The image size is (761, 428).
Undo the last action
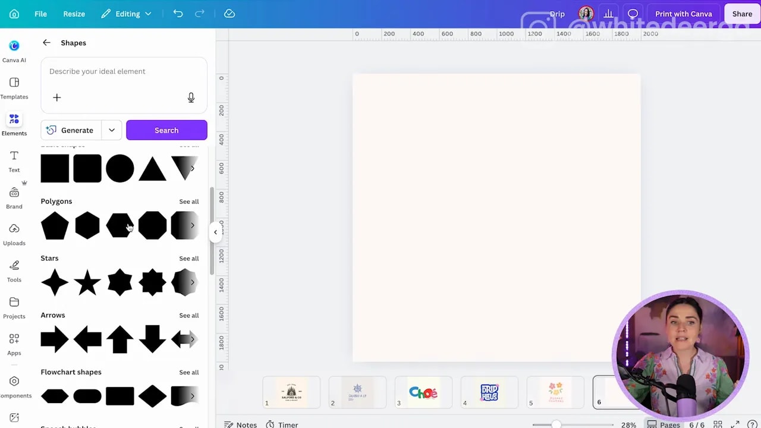(x=178, y=14)
